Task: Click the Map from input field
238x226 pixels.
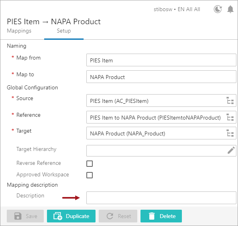Action: (161, 60)
